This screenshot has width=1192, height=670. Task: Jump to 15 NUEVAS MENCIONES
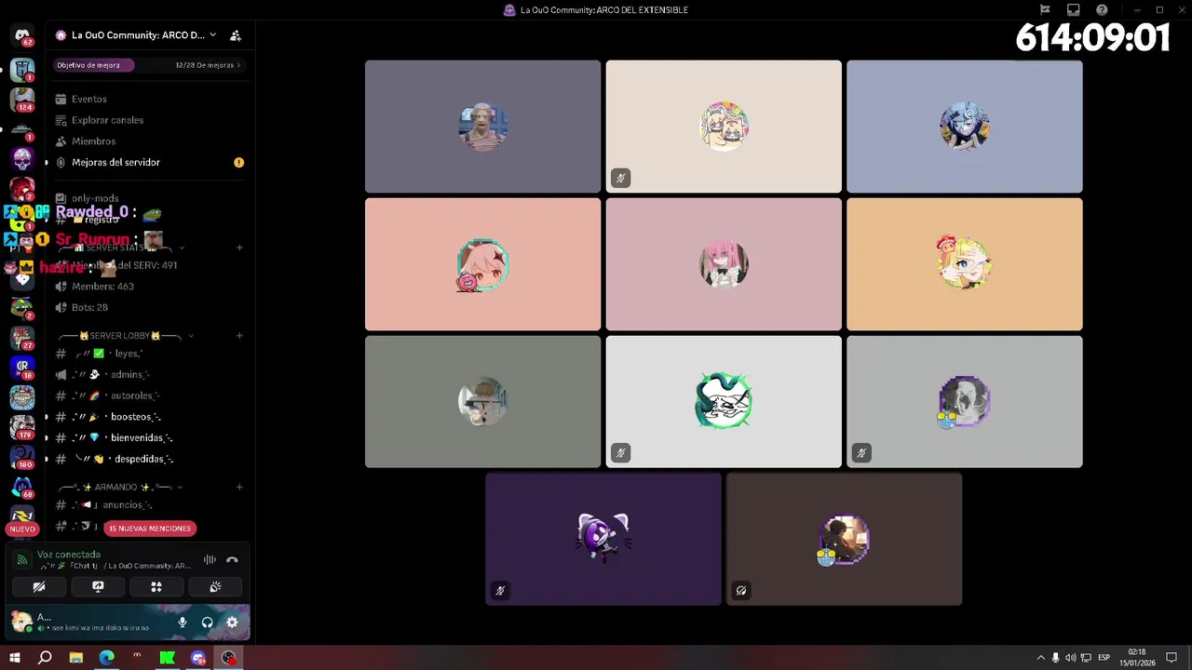pyautogui.click(x=150, y=529)
